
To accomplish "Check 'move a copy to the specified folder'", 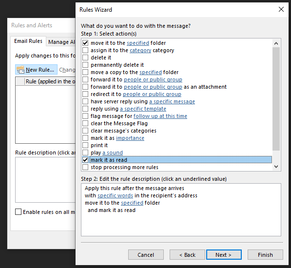I will (85, 72).
